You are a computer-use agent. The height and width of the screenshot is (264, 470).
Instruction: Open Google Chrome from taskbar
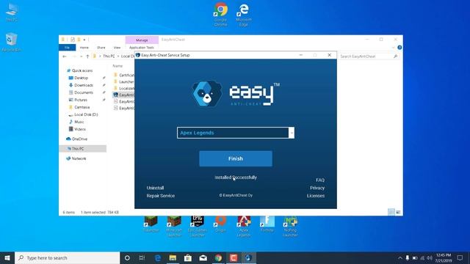[218, 257]
